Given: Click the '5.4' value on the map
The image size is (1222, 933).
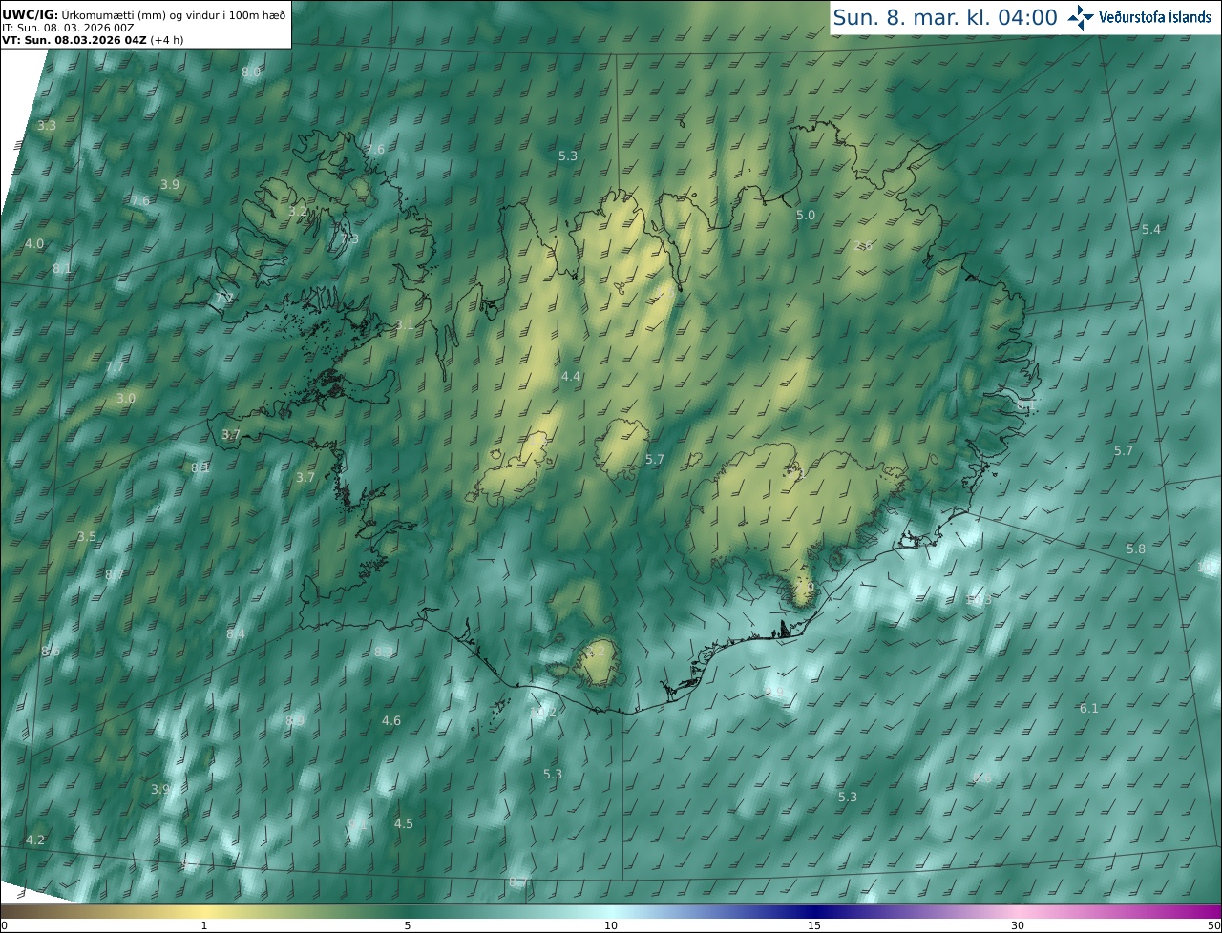Looking at the screenshot, I should [1151, 230].
